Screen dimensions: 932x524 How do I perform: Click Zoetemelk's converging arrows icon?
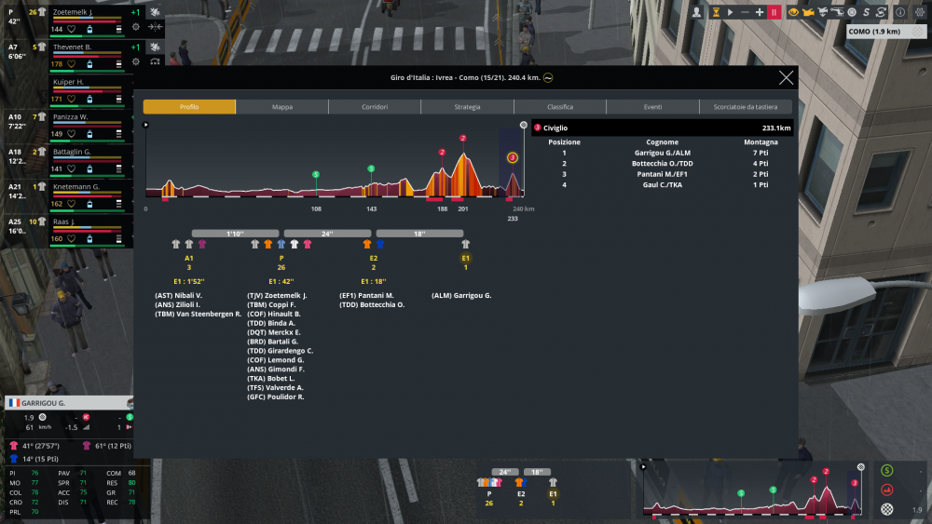[x=155, y=27]
